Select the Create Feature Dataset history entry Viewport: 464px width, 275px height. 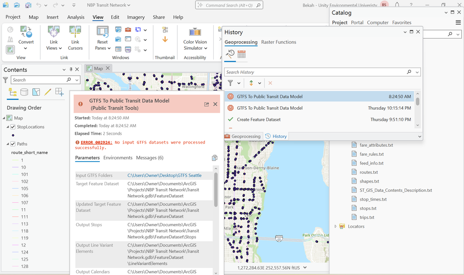coord(320,119)
